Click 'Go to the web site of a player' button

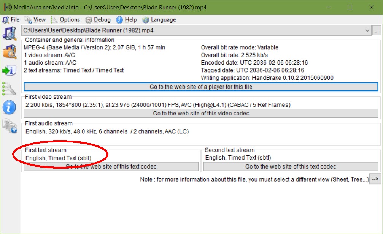click(201, 87)
